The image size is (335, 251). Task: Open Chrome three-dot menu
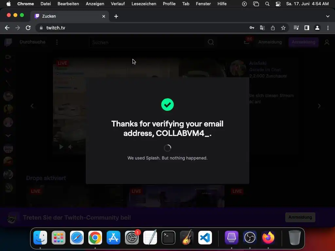pyautogui.click(x=328, y=28)
